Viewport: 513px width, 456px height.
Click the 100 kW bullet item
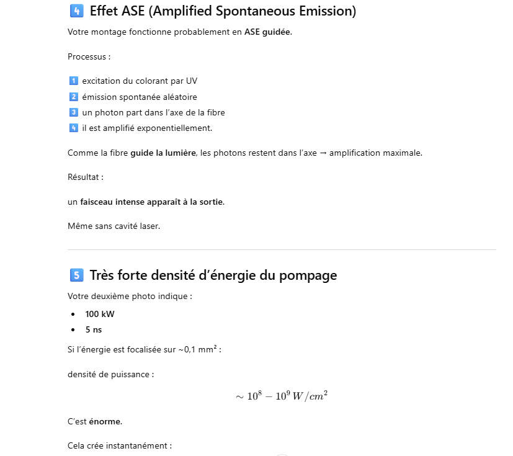click(100, 314)
